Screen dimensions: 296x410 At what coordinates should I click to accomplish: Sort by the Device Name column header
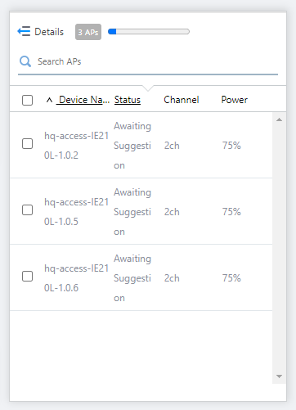pyautogui.click(x=84, y=100)
